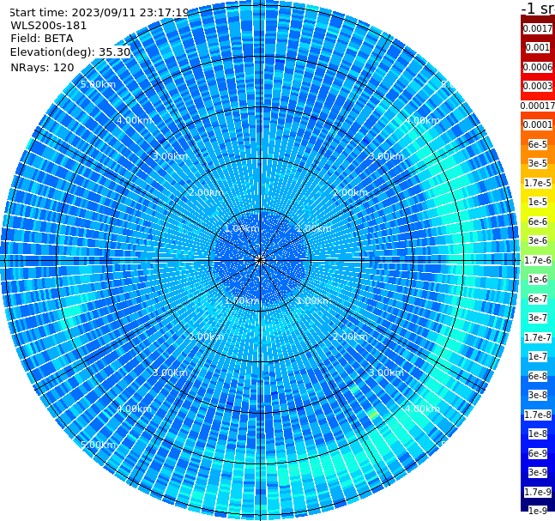Select the 6e-9 colorbar label

coord(538,453)
